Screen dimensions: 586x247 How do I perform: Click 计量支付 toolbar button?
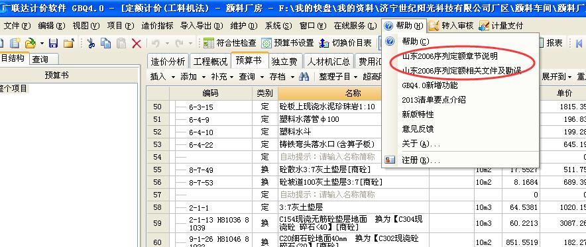(x=500, y=26)
